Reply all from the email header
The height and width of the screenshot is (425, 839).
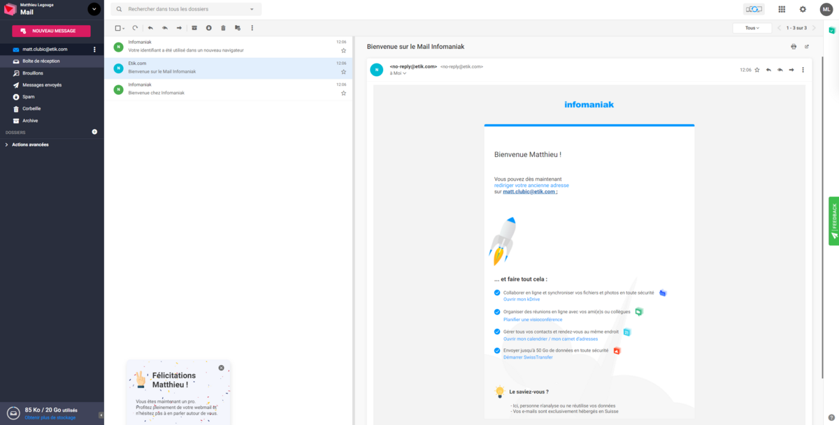[x=780, y=70]
